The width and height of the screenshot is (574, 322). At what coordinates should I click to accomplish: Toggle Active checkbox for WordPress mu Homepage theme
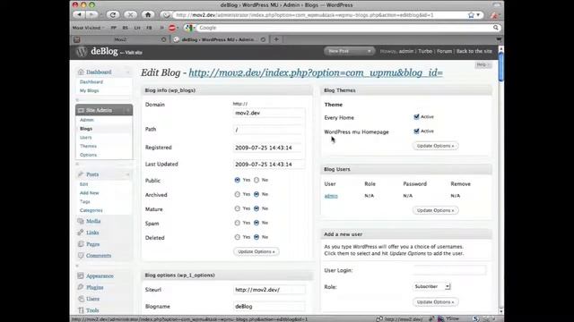coord(416,131)
